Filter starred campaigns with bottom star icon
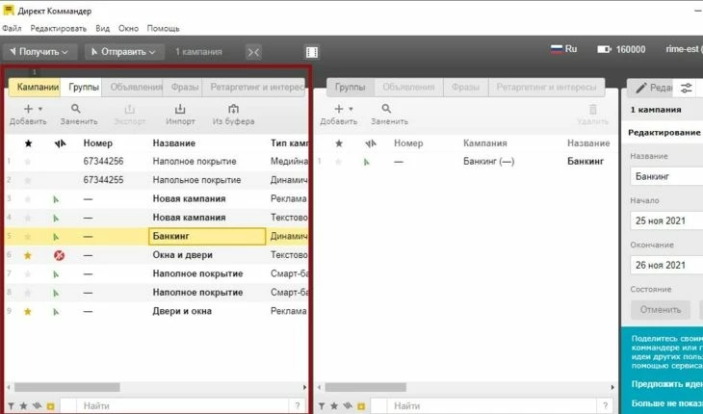703x414 pixels. click(24, 406)
